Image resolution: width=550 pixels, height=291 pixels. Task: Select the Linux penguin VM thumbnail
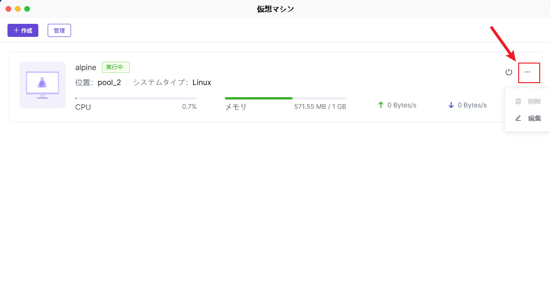(43, 85)
